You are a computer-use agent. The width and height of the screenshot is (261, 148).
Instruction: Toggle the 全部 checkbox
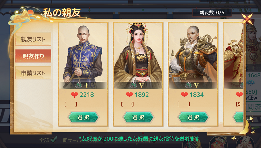(x=54, y=140)
